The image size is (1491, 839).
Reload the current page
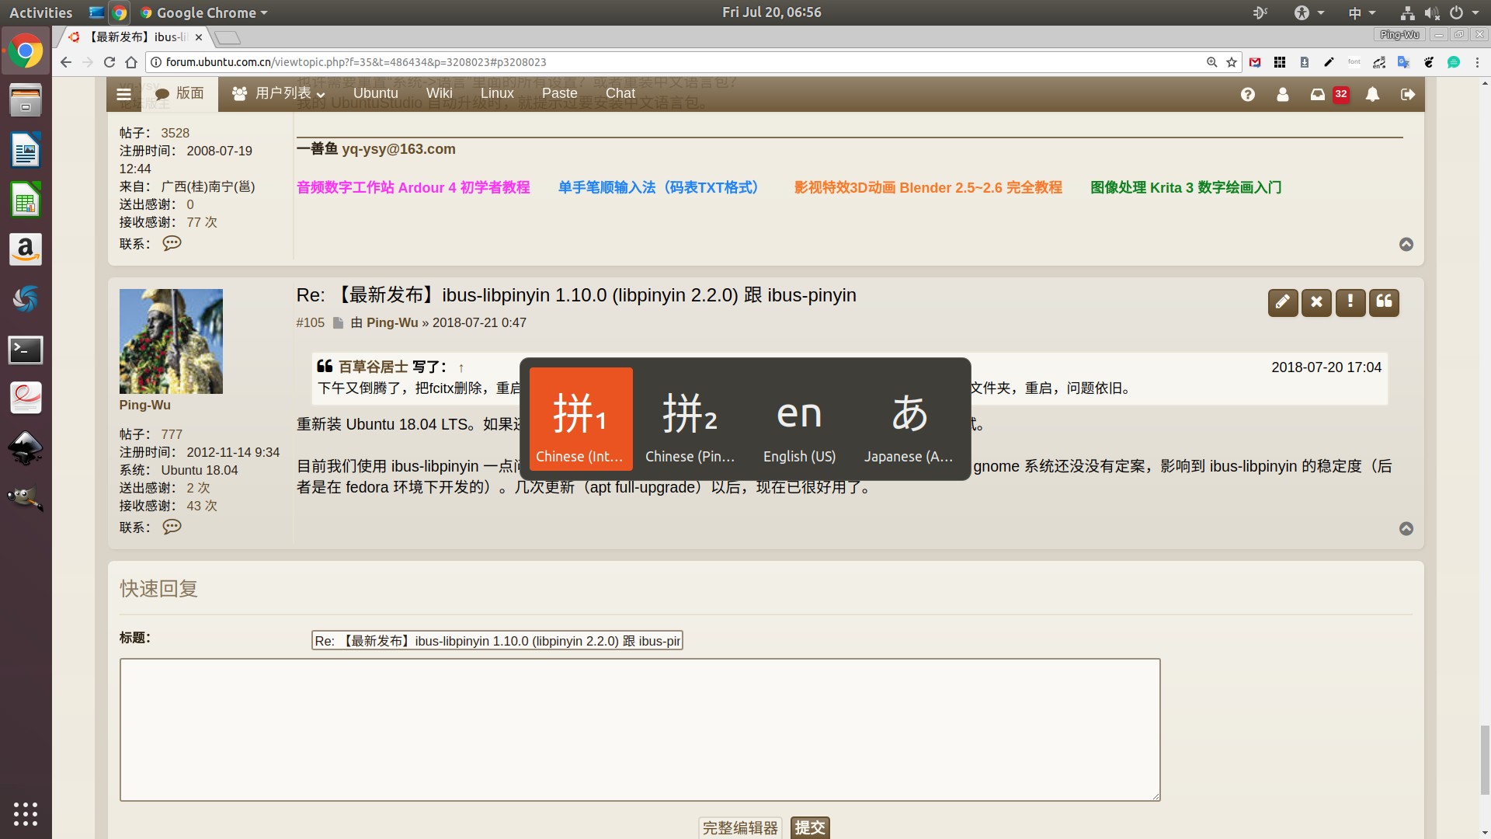click(x=109, y=62)
